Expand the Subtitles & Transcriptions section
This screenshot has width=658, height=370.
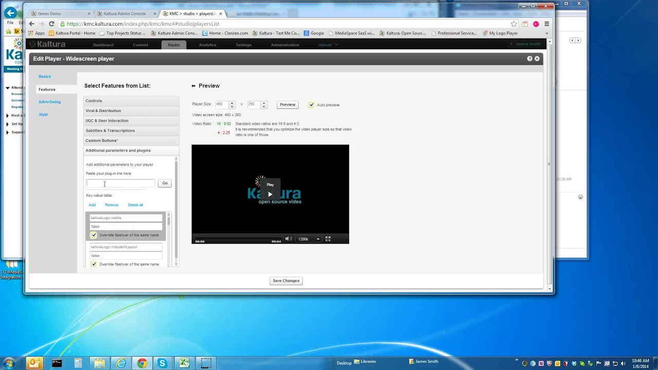[x=131, y=131]
